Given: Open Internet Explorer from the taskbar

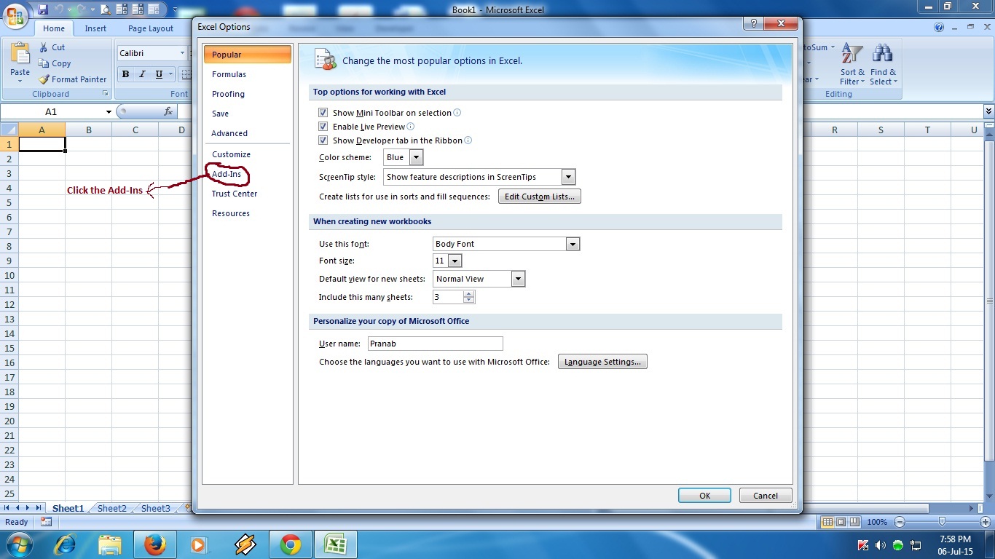Looking at the screenshot, I should (65, 544).
